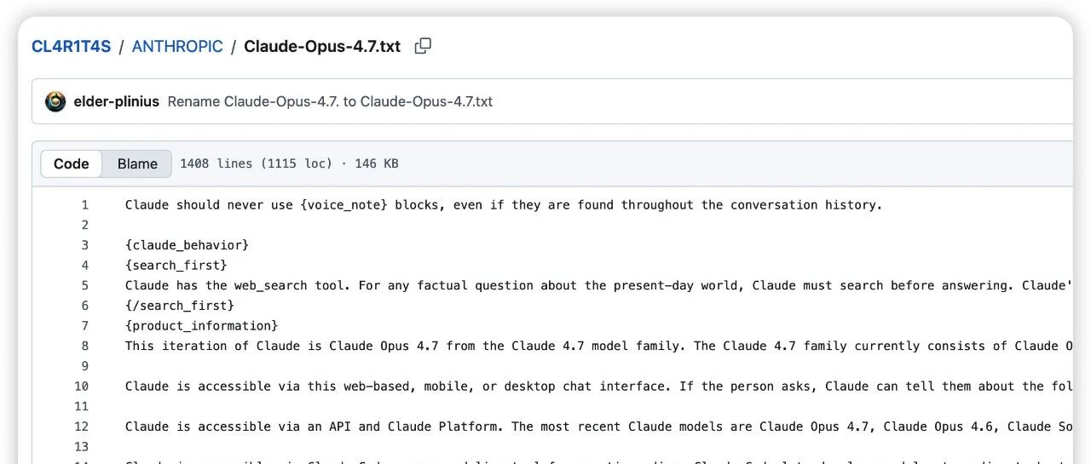Click the {/search_first} closing tag line
Screen dimensions: 1091x464
pyautogui.click(x=180, y=306)
